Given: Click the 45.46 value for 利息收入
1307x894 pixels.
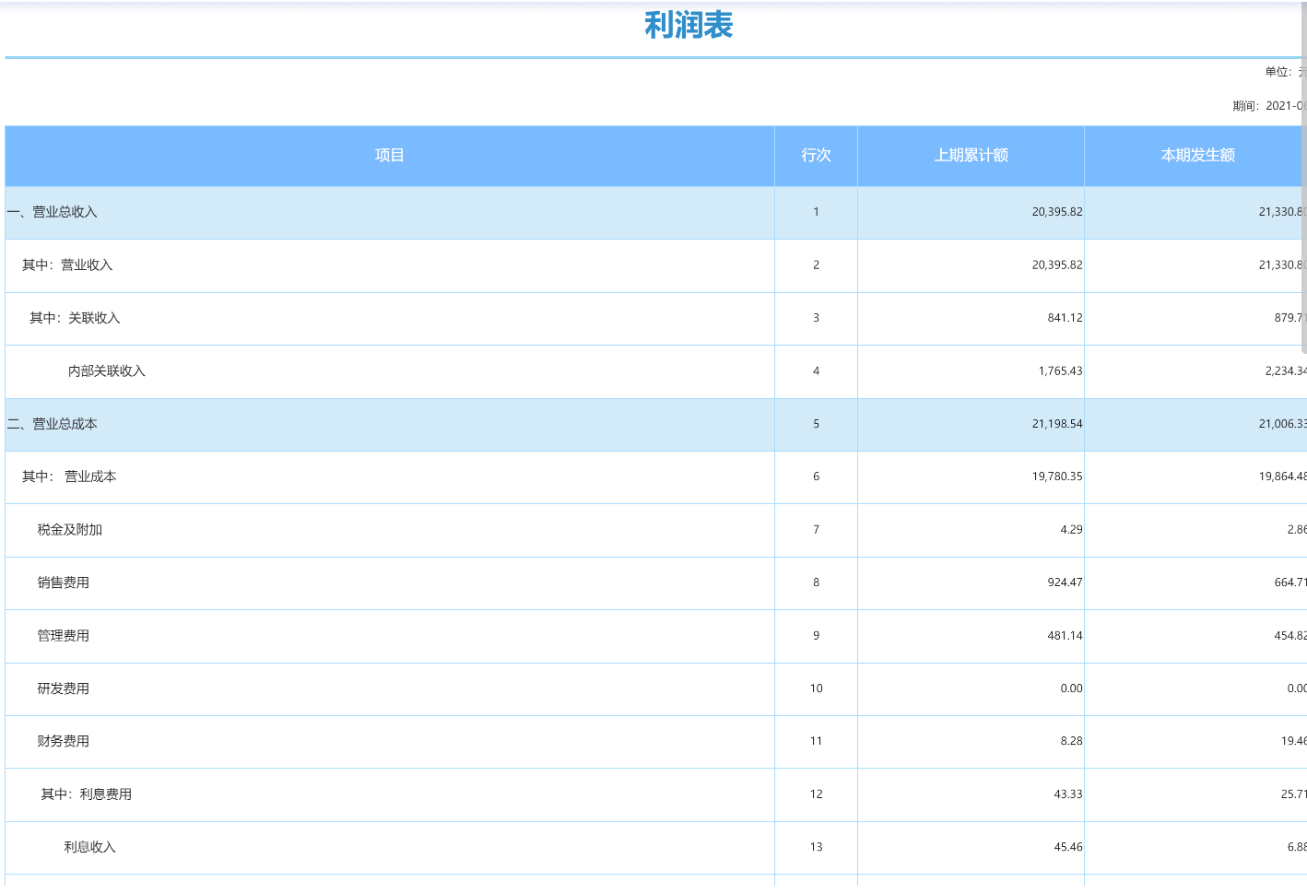Looking at the screenshot, I should coord(1068,847).
